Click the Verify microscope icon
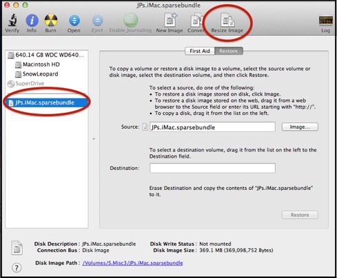This screenshot has width=337, height=278. (12, 20)
